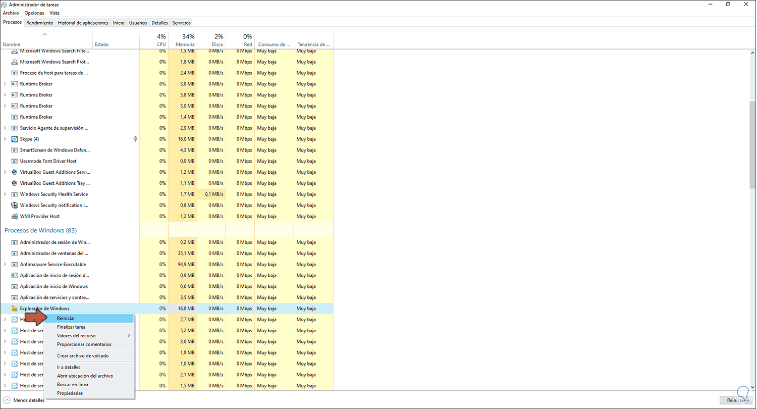Sort processes by the Nombre column header
757x409 pixels.
pyautogui.click(x=46, y=40)
